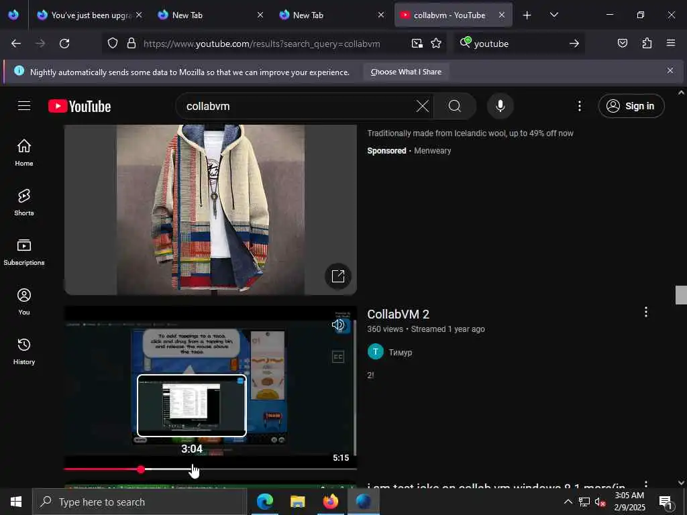Click the browser search box containing youtube
Viewport: 687px width, 515px height.
click(x=519, y=44)
